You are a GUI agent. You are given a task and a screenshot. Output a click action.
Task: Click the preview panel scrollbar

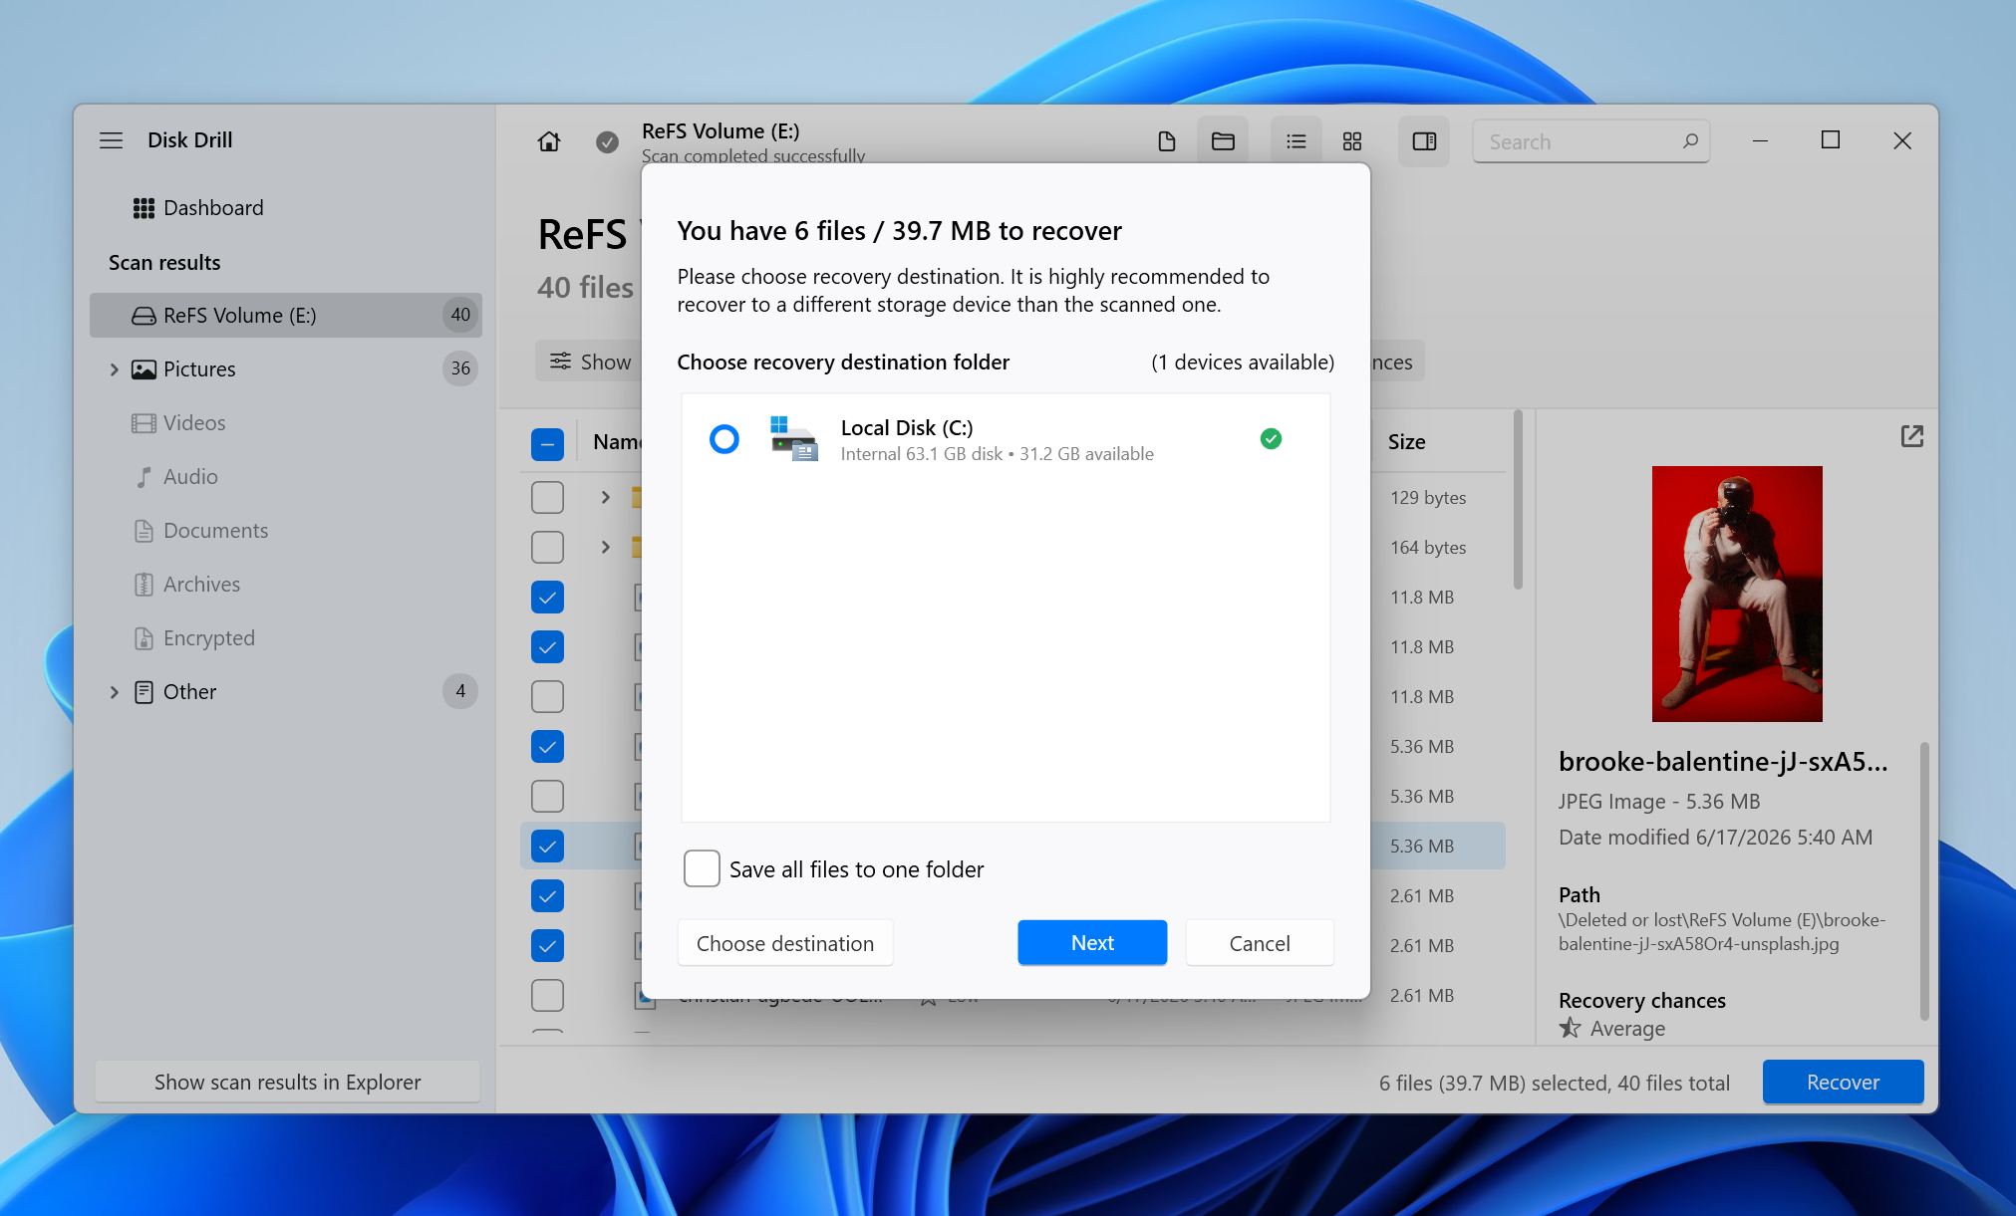click(1924, 880)
